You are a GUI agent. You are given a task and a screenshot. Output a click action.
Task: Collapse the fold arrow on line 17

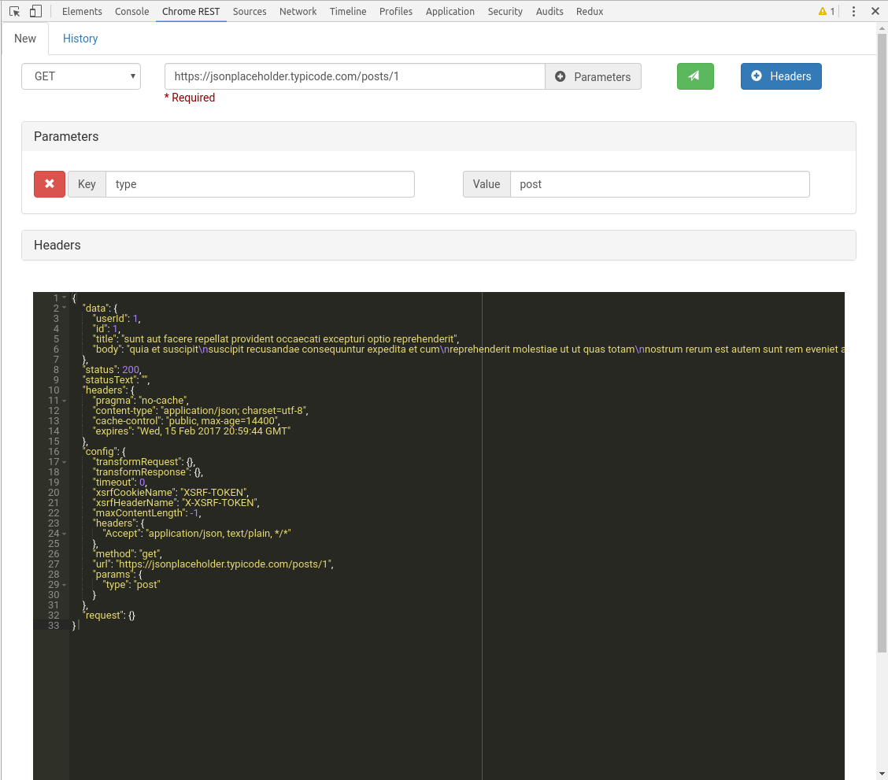pos(64,462)
